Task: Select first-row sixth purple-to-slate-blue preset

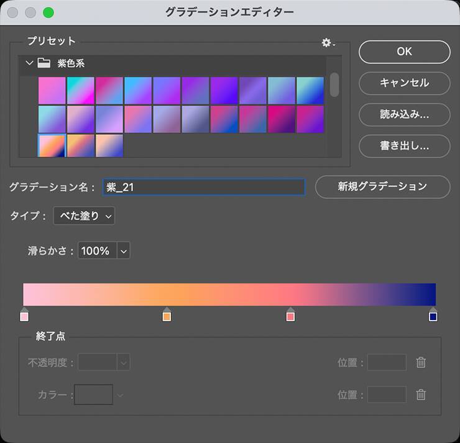Action: click(x=195, y=91)
